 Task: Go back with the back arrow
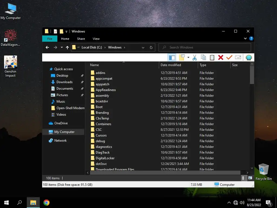(47, 47)
